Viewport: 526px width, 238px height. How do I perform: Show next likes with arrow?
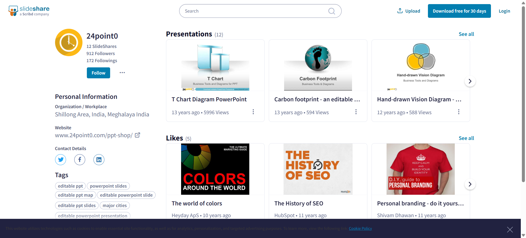point(470,184)
